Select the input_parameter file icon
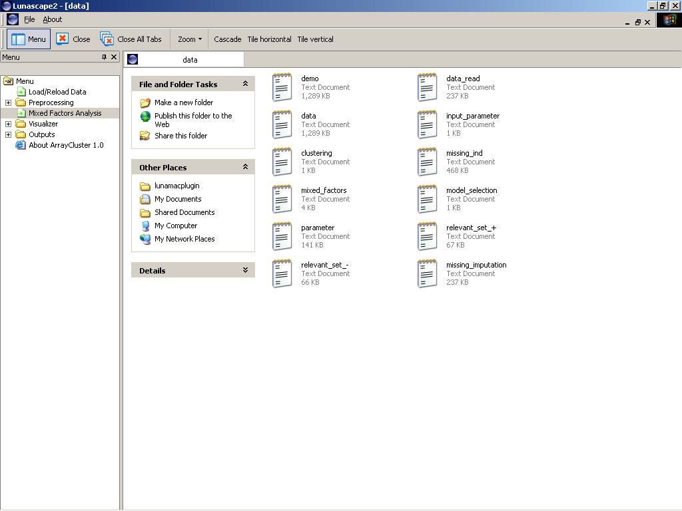Image resolution: width=682 pixels, height=511 pixels. pos(427,124)
